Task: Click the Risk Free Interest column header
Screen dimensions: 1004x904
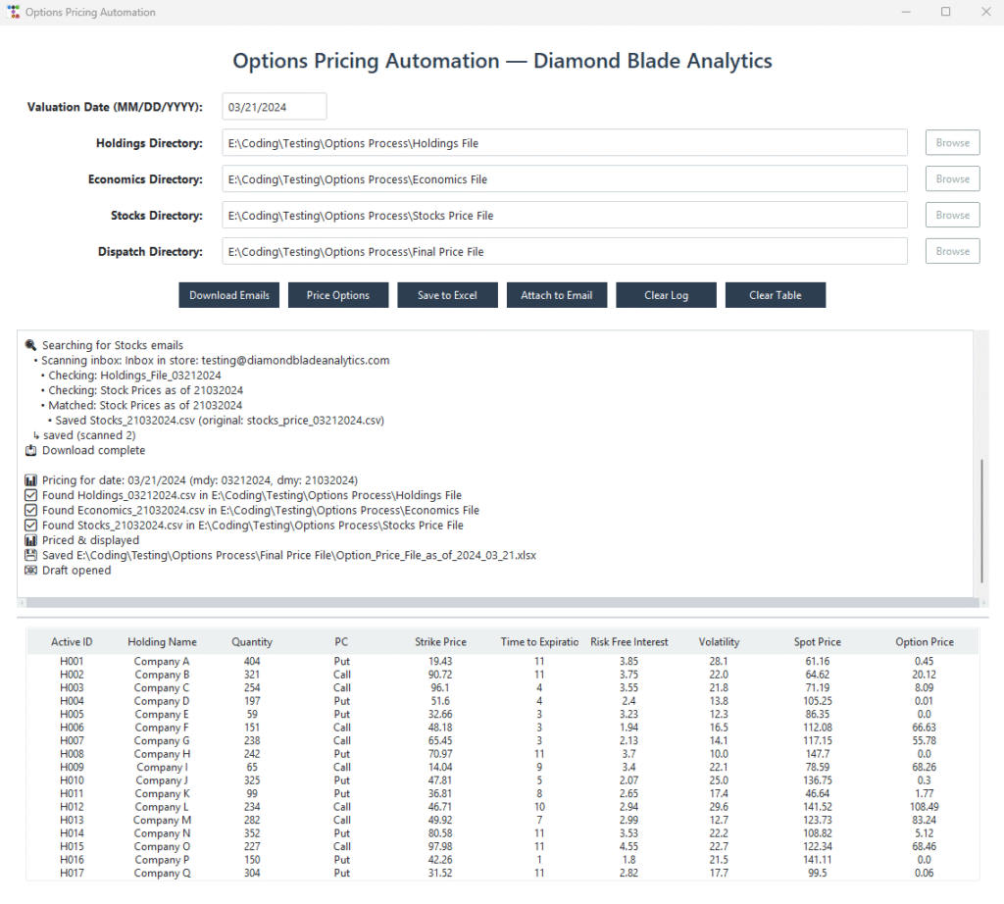Action: pos(628,641)
